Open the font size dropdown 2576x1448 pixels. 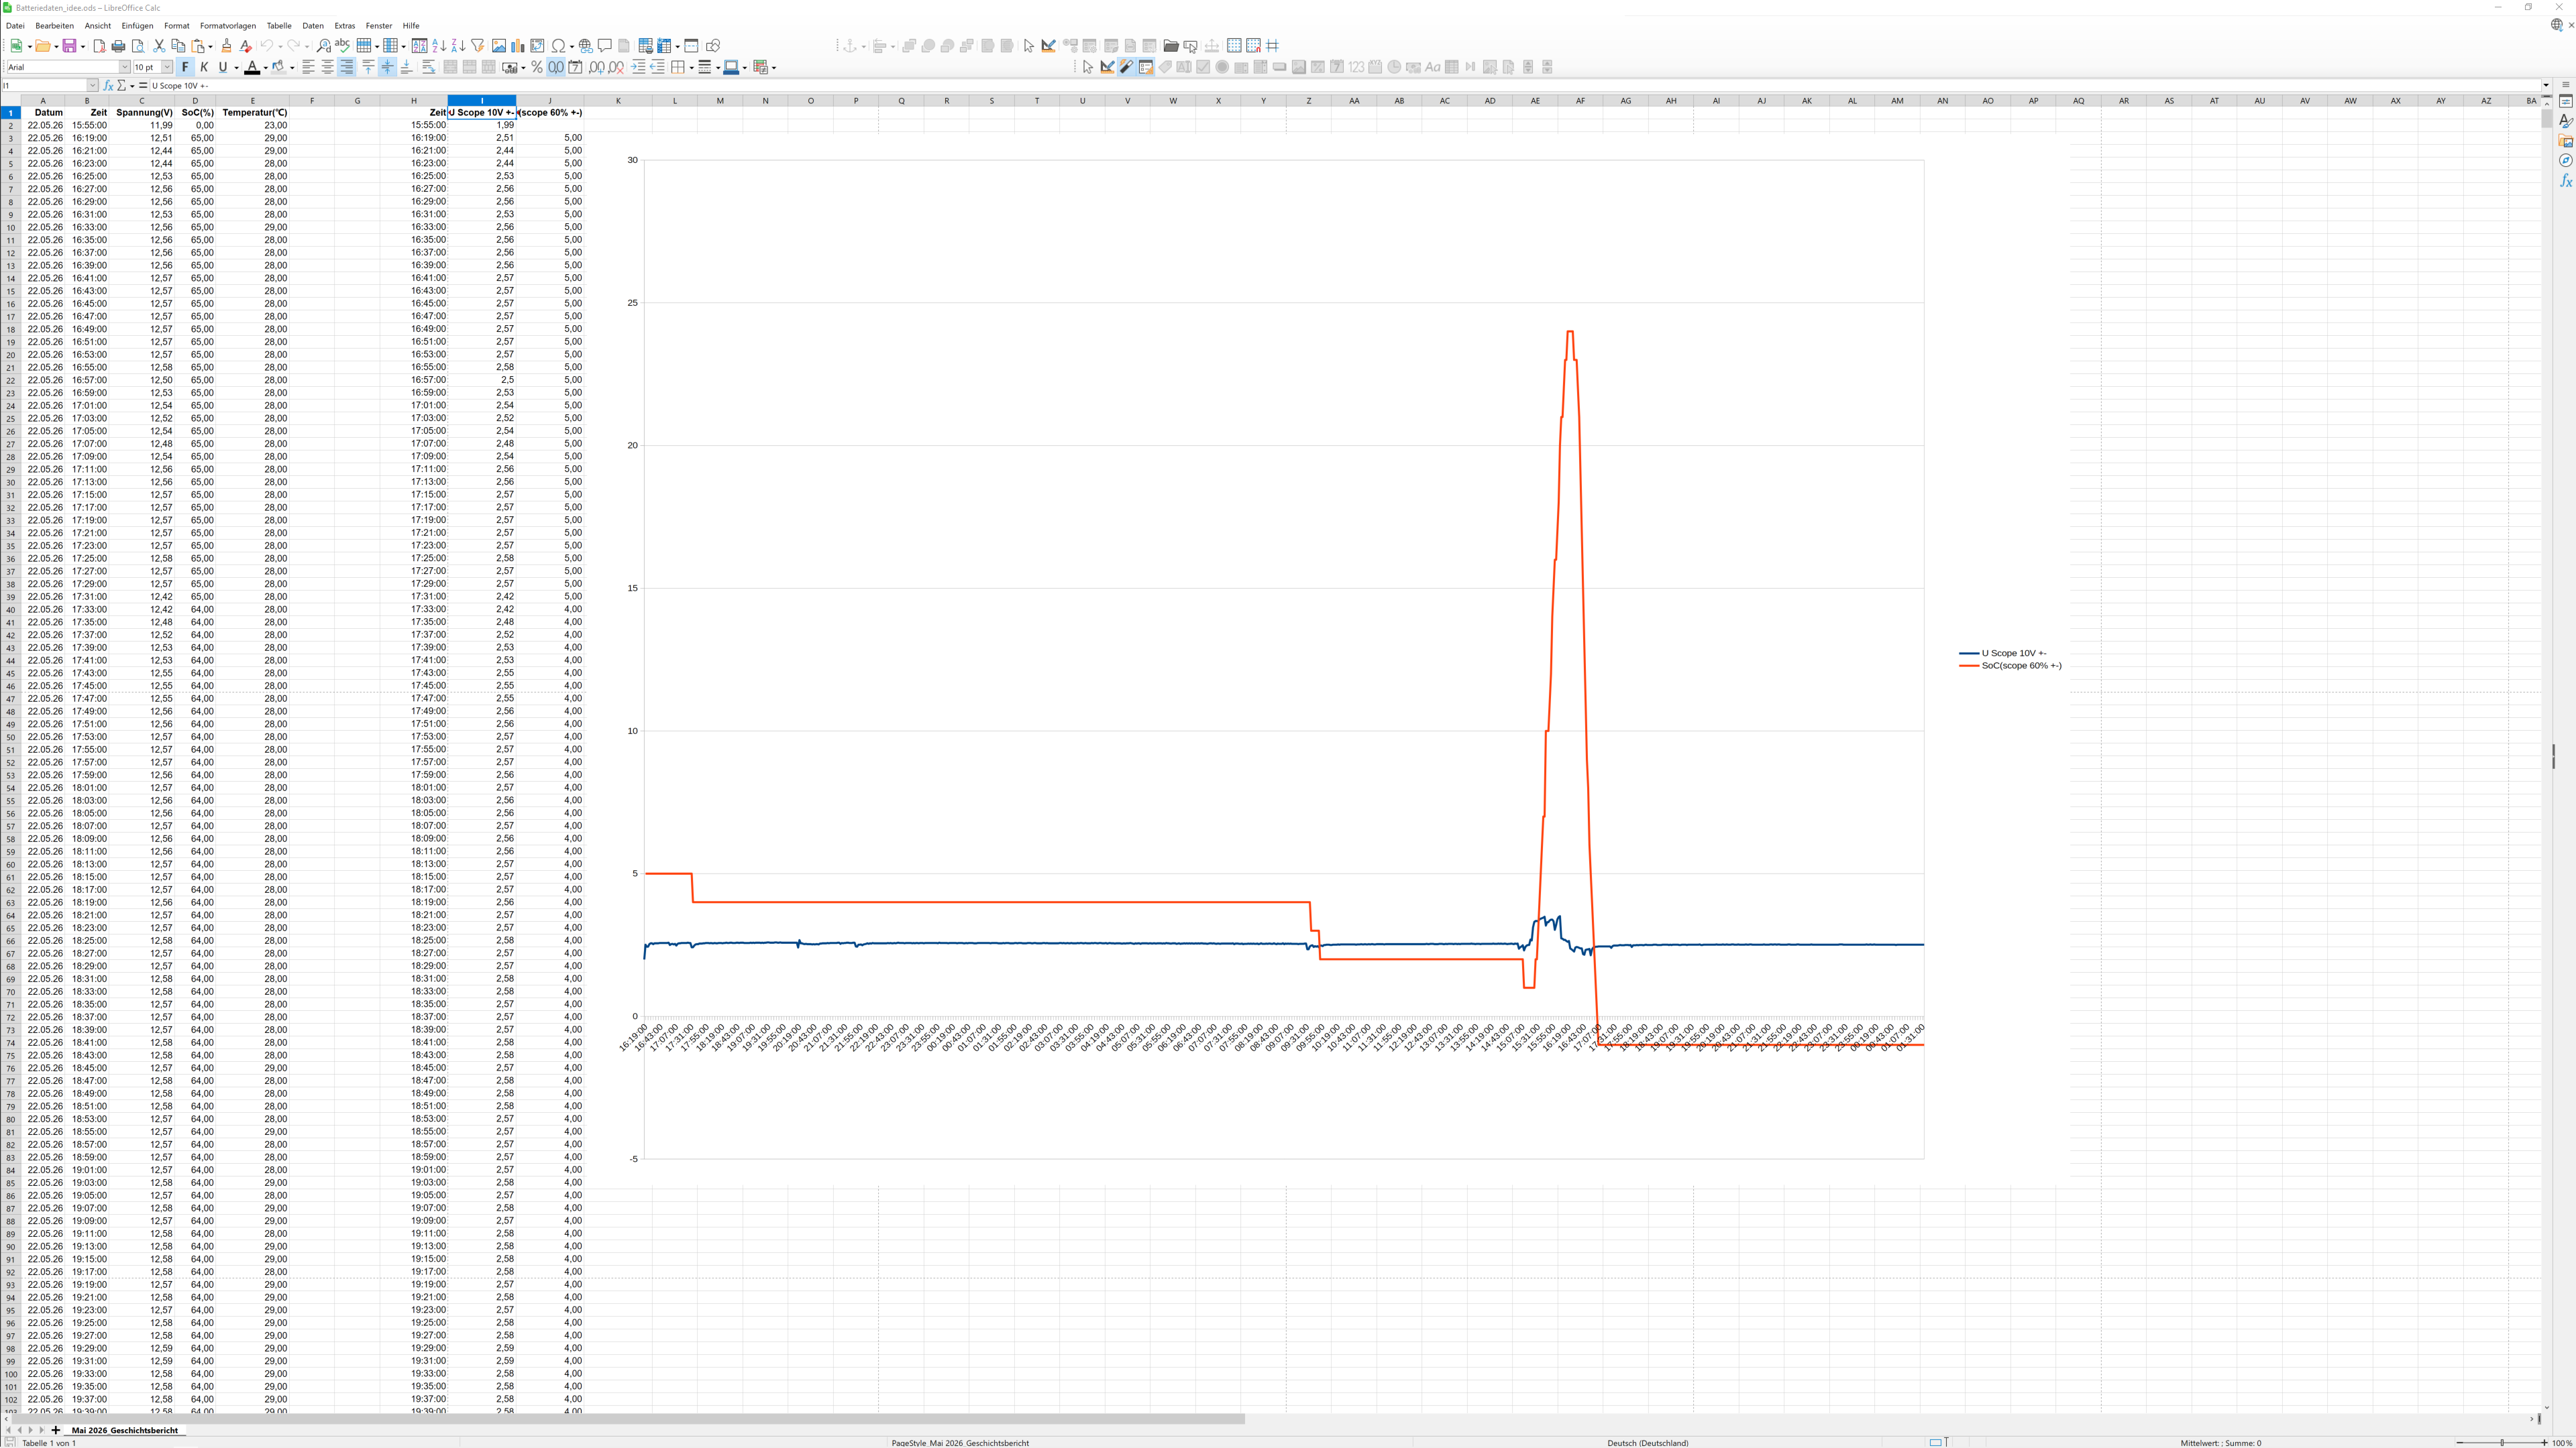coord(167,67)
